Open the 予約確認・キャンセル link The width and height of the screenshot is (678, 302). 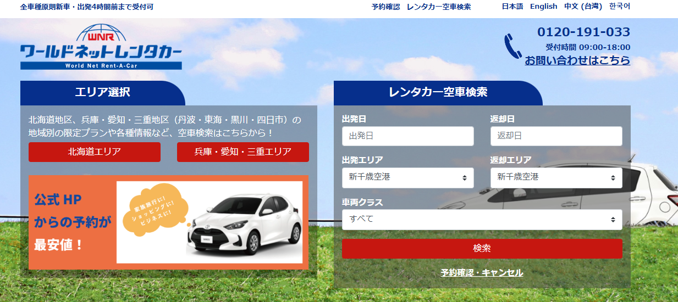point(482,272)
